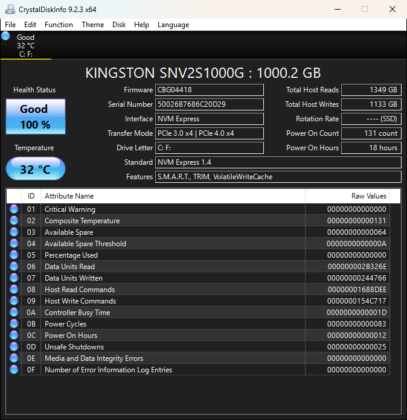Open the Disk menu
The height and width of the screenshot is (420, 407).
[119, 25]
